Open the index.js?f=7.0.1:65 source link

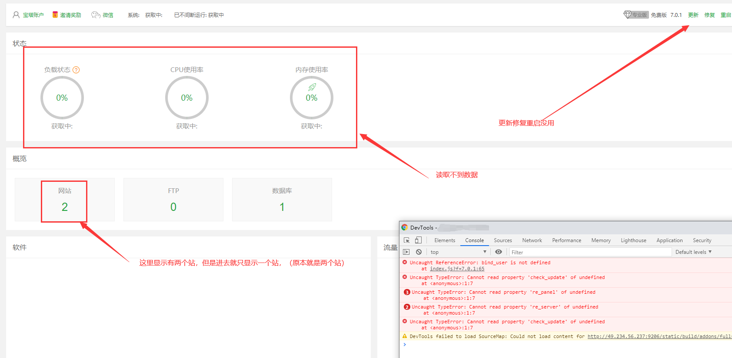[457, 269]
